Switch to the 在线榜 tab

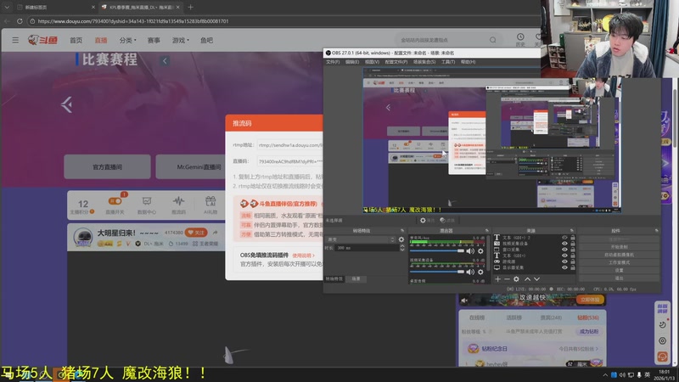coord(477,317)
